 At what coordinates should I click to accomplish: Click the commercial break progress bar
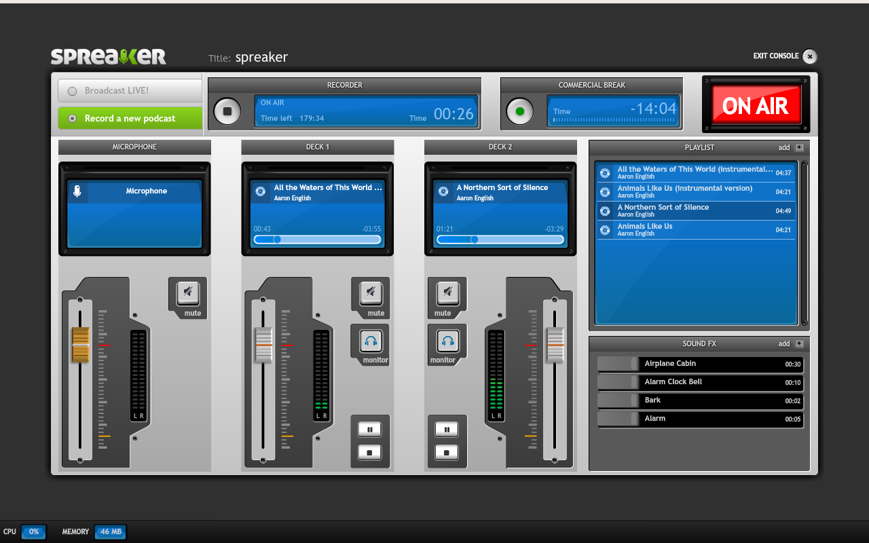(x=615, y=120)
